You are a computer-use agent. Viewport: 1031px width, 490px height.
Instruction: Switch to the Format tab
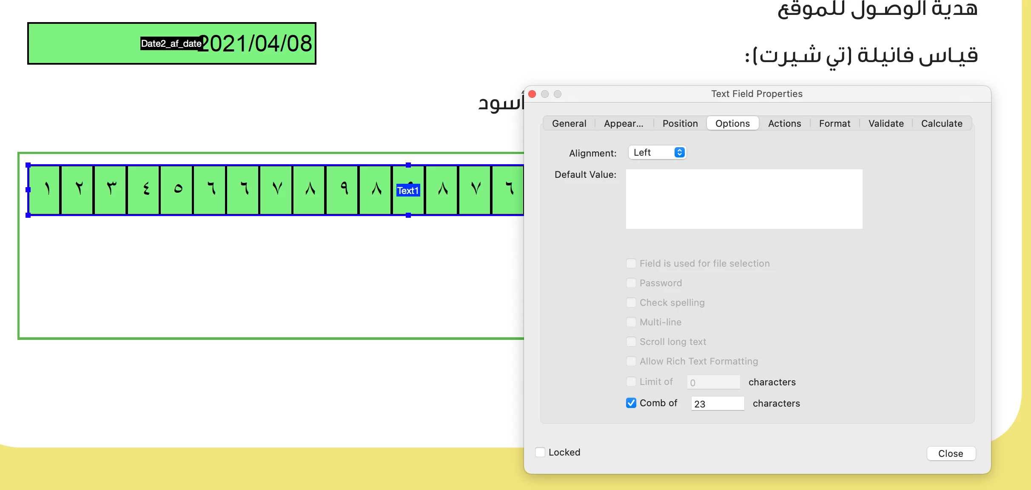point(834,123)
